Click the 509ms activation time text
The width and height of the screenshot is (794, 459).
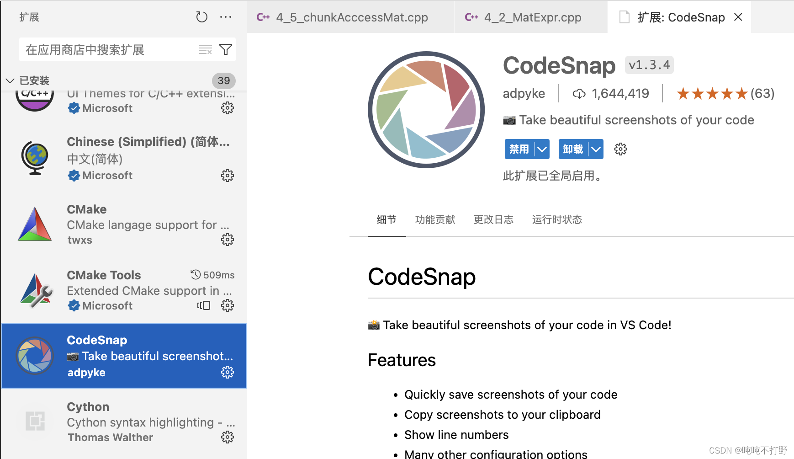(x=219, y=275)
